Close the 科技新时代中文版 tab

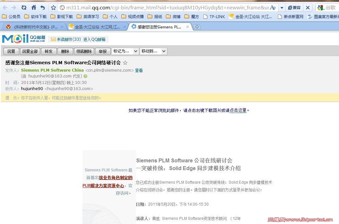tap(62, 27)
